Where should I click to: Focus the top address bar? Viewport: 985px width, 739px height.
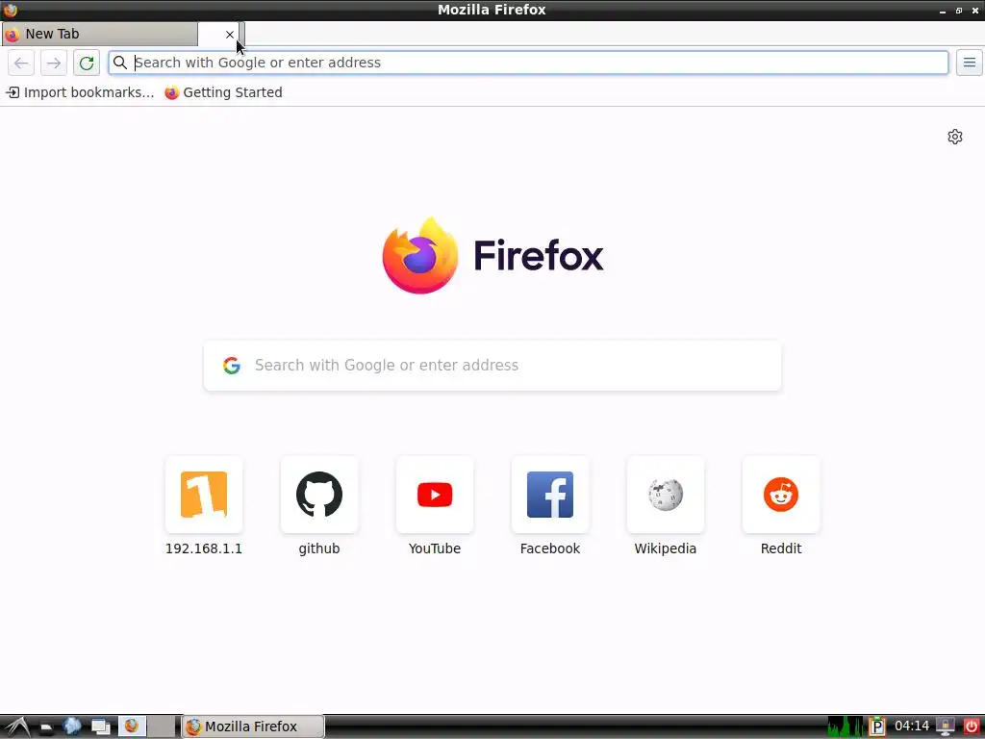528,63
